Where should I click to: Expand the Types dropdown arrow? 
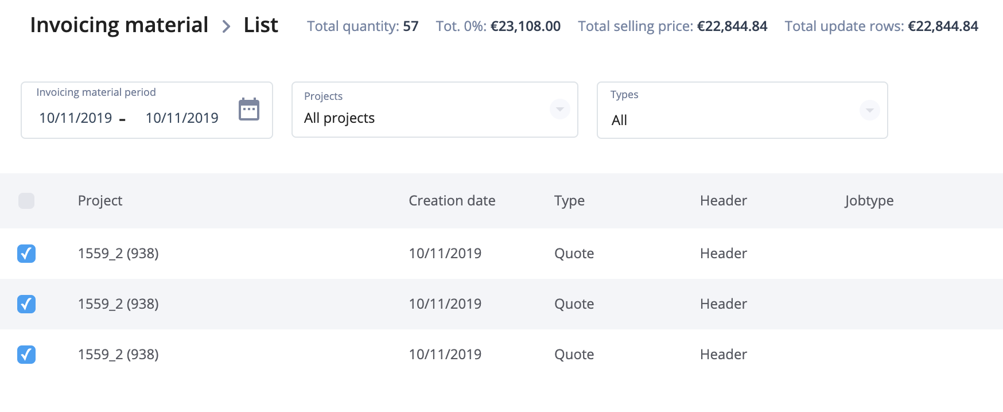pos(869,110)
